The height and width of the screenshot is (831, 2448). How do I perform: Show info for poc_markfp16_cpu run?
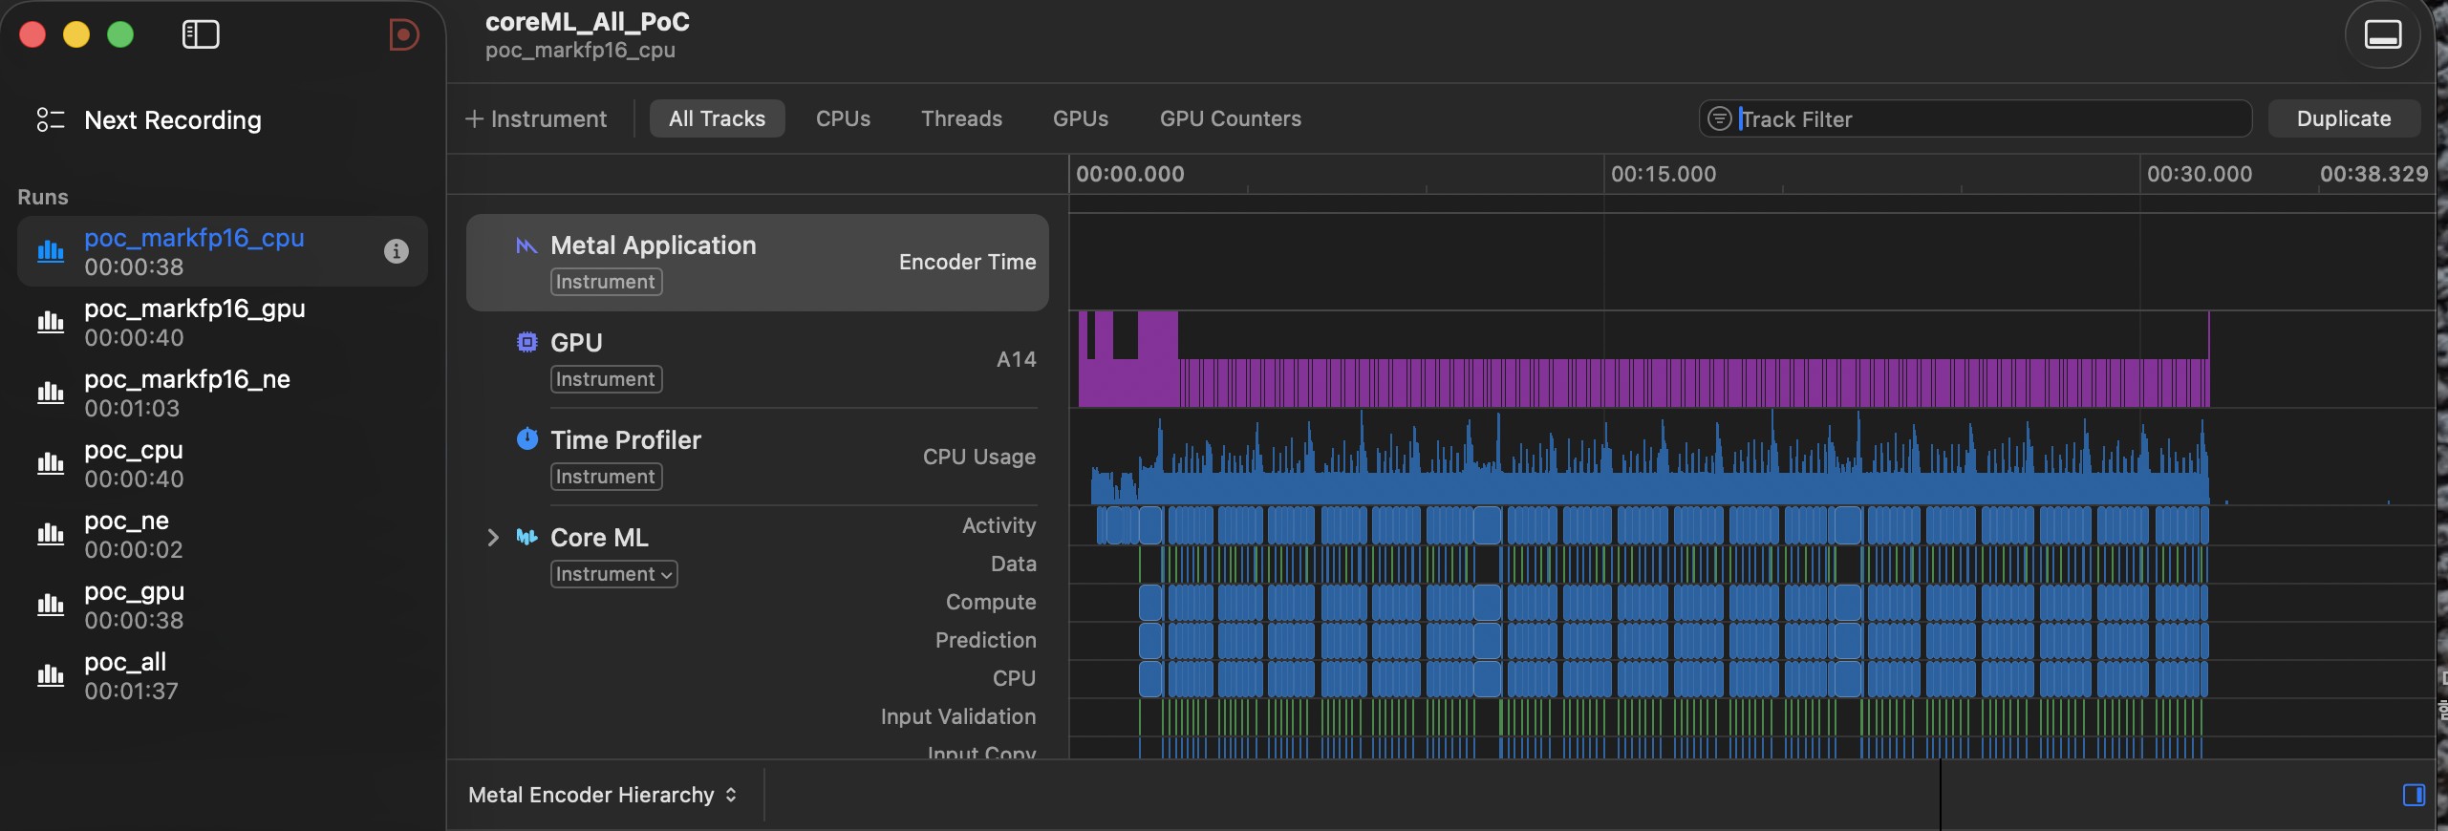coord(397,251)
